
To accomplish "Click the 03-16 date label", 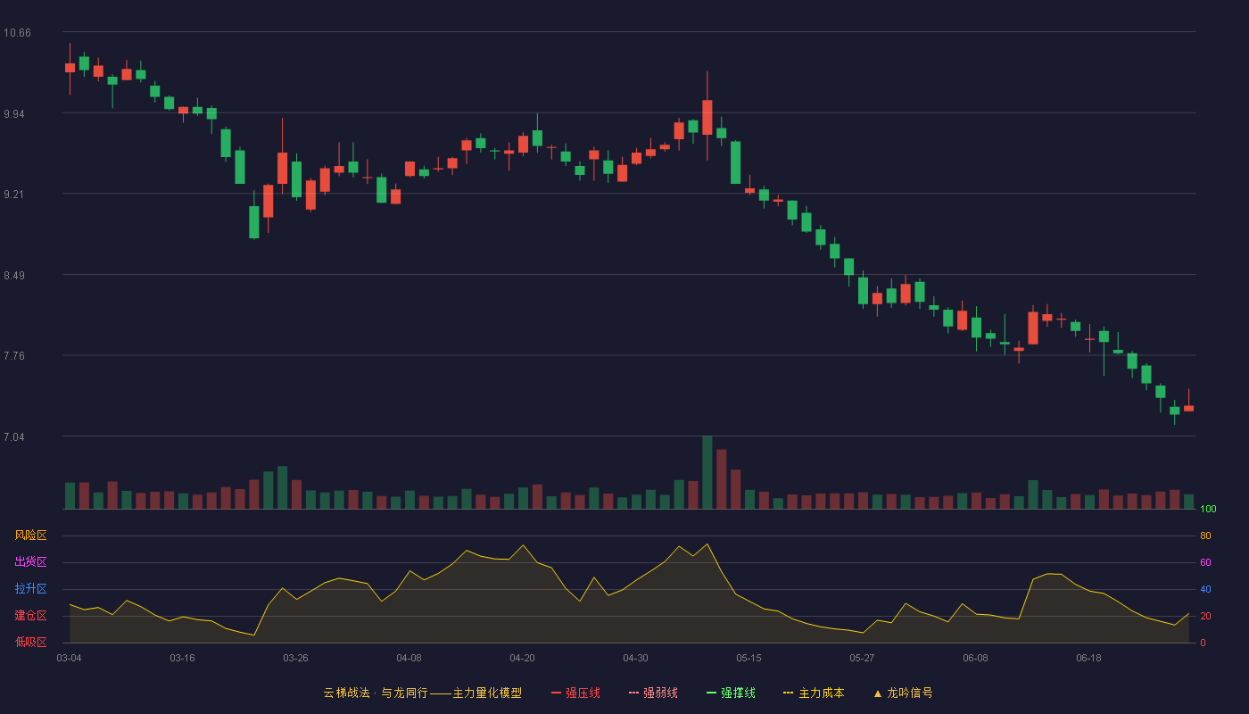I will pos(182,658).
